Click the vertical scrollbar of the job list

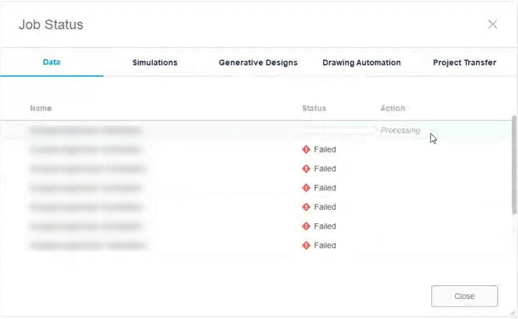[513, 165]
